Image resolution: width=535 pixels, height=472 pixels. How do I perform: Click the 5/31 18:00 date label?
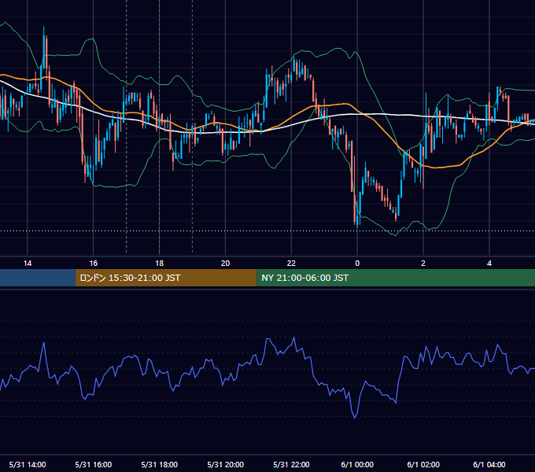(x=160, y=464)
